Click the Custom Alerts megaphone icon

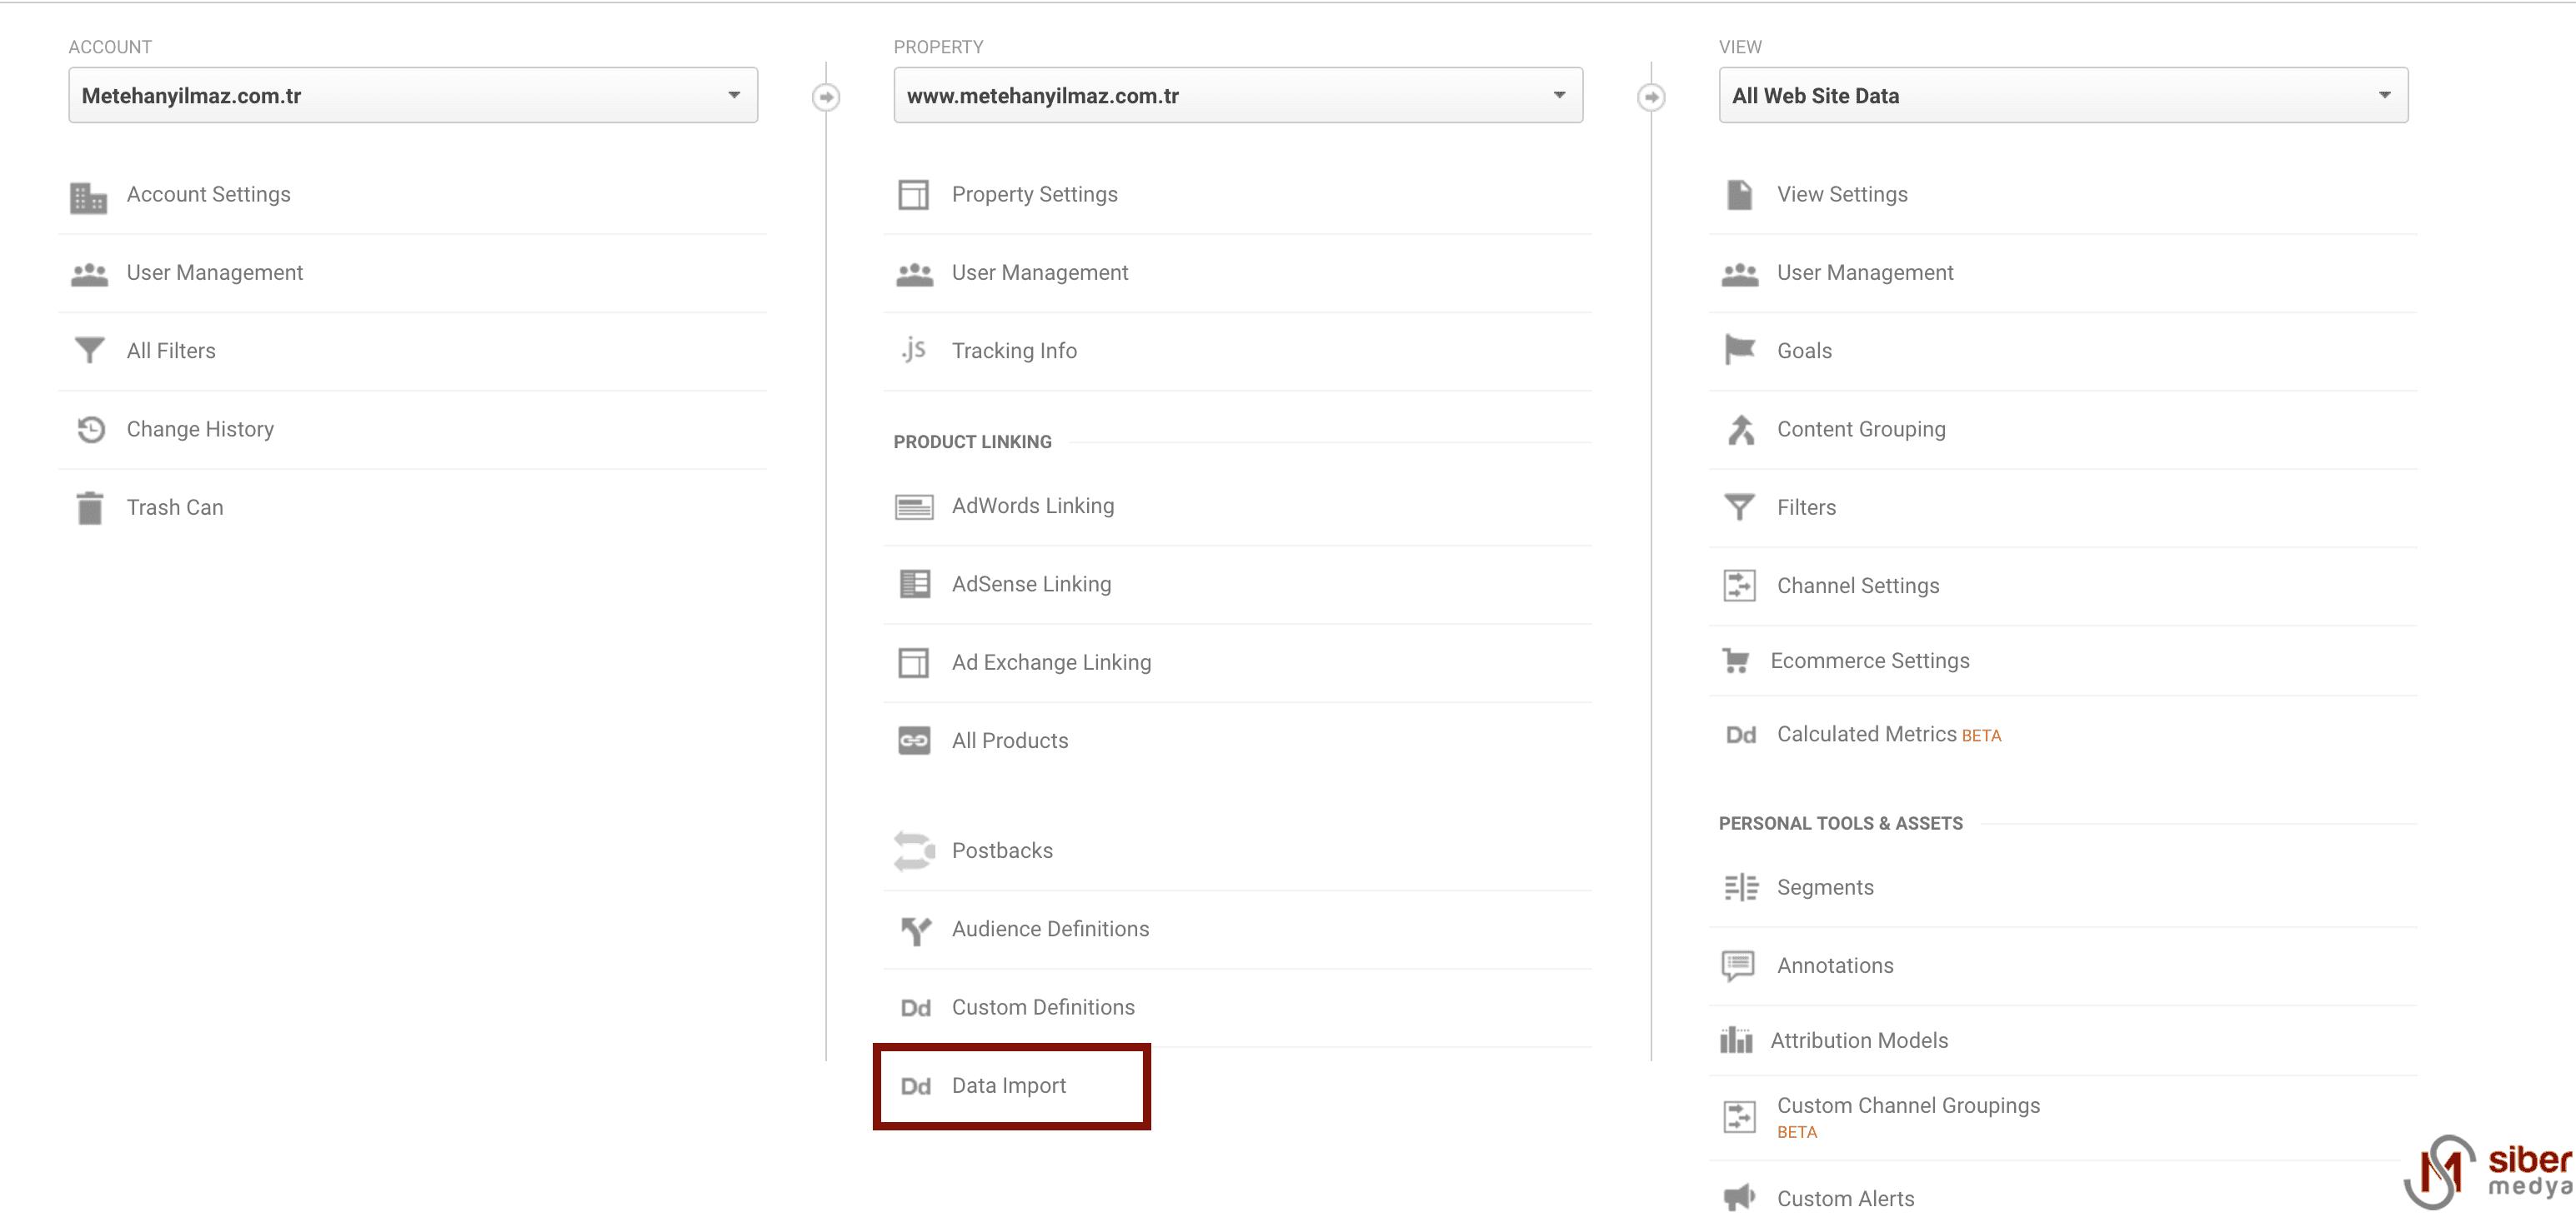[1739, 1197]
